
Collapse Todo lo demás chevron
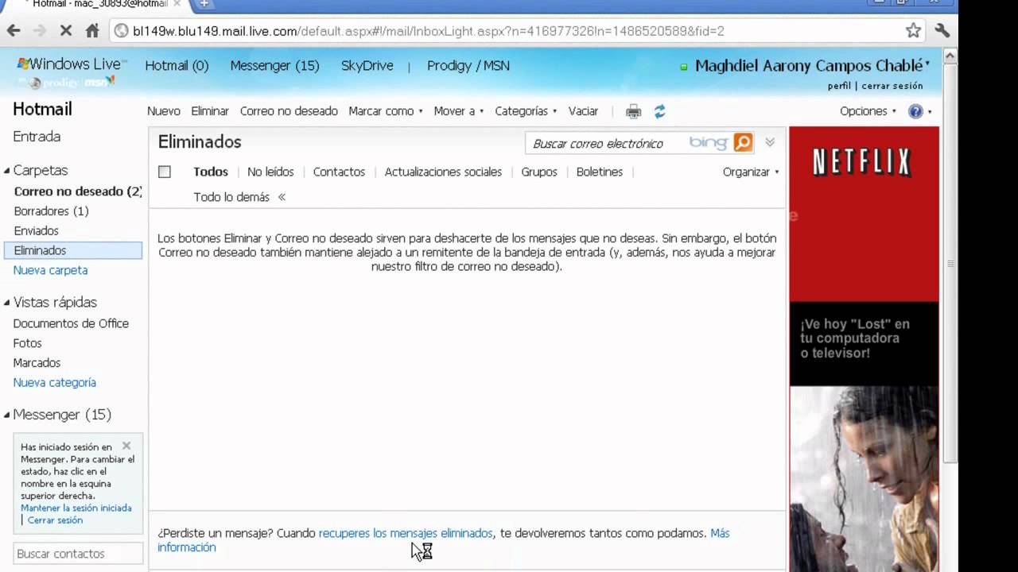click(282, 197)
